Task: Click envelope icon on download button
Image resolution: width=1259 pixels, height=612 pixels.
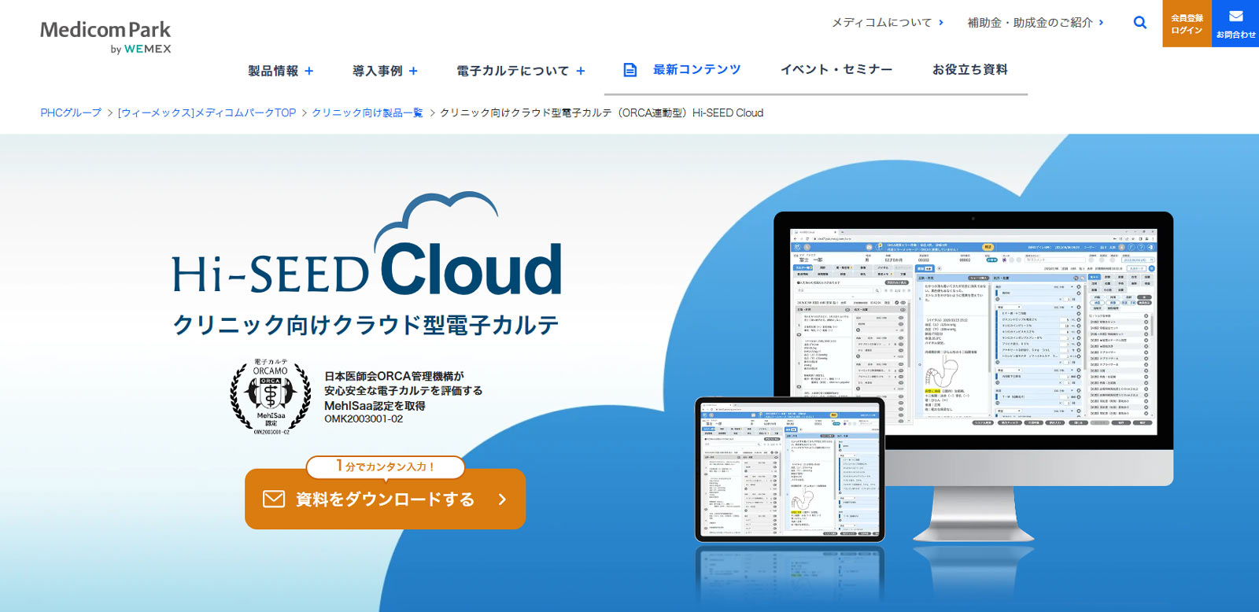Action: point(273,499)
